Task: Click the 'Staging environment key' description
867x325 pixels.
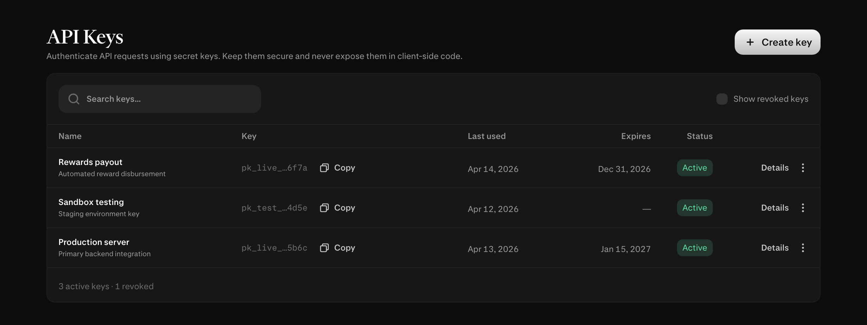Action: [x=99, y=214]
